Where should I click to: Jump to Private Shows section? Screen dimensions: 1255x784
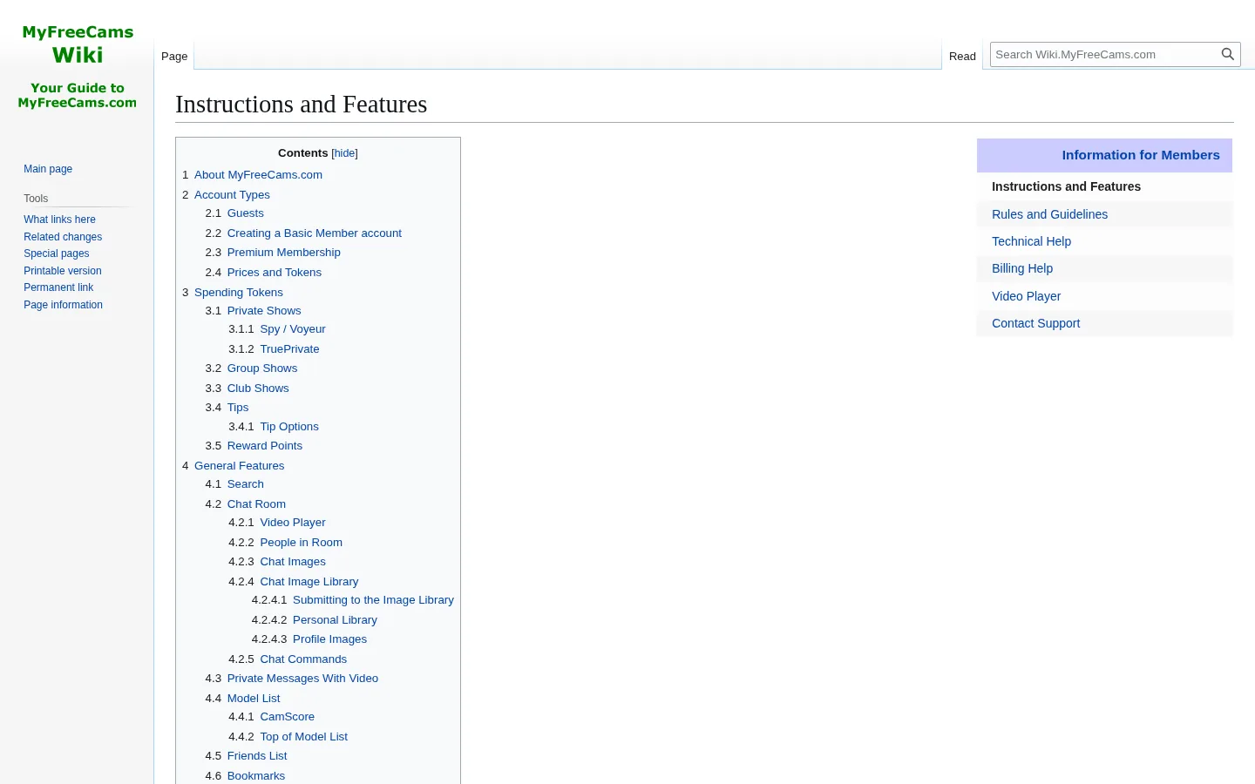pos(264,311)
